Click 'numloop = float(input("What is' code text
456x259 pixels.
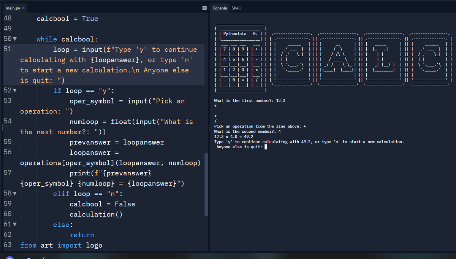pos(131,122)
